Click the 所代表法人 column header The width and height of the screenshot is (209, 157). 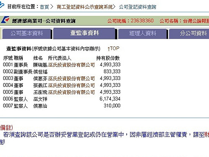pos(59,58)
